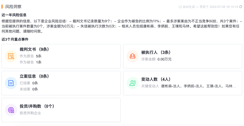
Task: Open the 变动人数 (4人) heading
Action: pos(156,79)
